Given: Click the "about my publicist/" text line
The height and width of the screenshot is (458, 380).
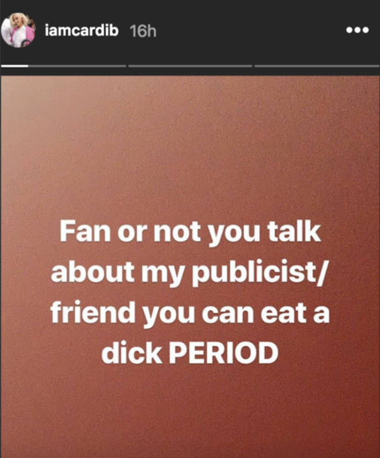Looking at the screenshot, I should pyautogui.click(x=189, y=273).
